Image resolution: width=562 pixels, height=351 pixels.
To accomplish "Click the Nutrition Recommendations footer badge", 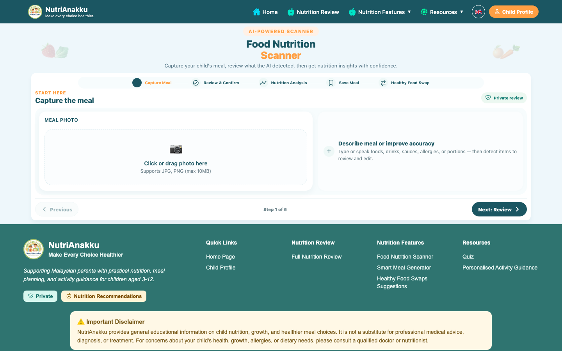I will pos(104,296).
